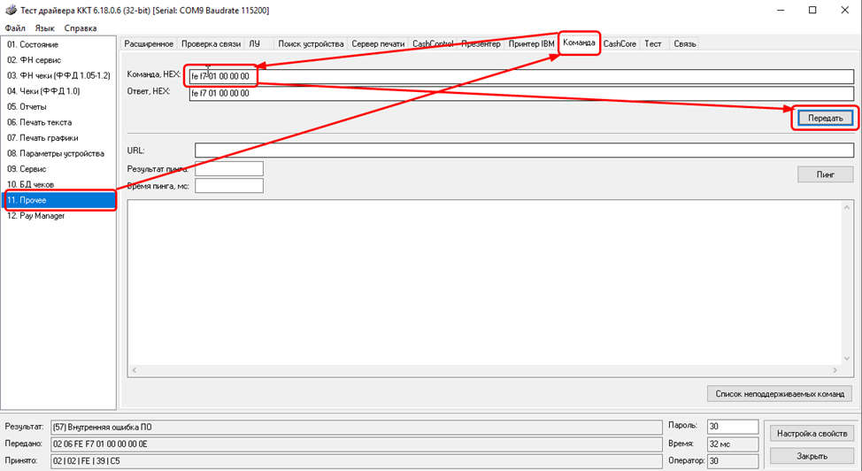The image size is (862, 471).
Task: Select 08. Параметры устройства in sidebar
Action: [x=55, y=153]
